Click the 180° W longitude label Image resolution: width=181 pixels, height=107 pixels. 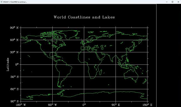pos(21,105)
